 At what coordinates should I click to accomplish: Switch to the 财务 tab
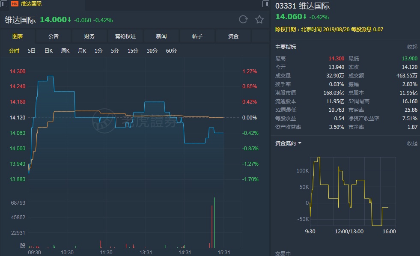point(89,36)
